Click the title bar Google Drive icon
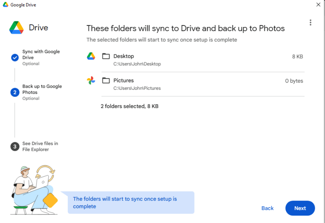 pyautogui.click(x=5, y=5)
